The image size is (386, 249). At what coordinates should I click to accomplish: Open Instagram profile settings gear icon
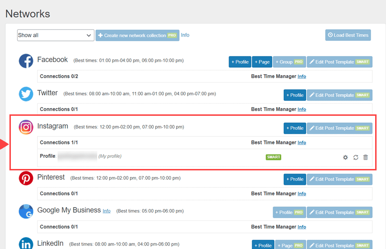click(x=345, y=157)
